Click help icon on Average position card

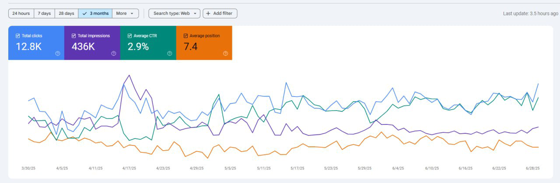coord(225,53)
